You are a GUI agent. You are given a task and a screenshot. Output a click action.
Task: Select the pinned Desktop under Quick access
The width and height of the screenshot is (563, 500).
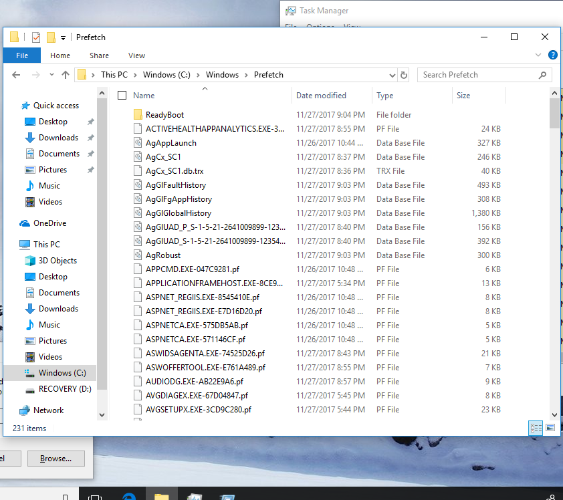[53, 122]
